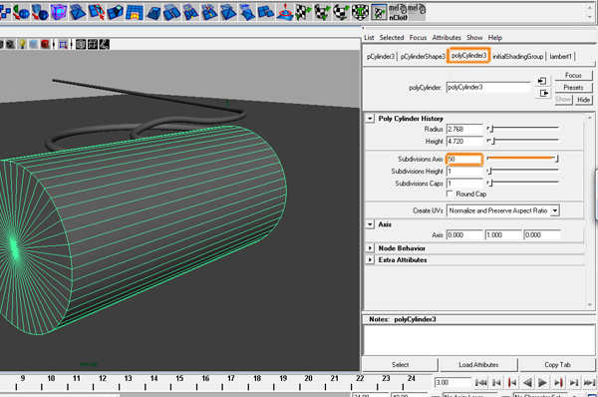Click the Subdivisions Axis value field
598x397 pixels.
tap(464, 159)
